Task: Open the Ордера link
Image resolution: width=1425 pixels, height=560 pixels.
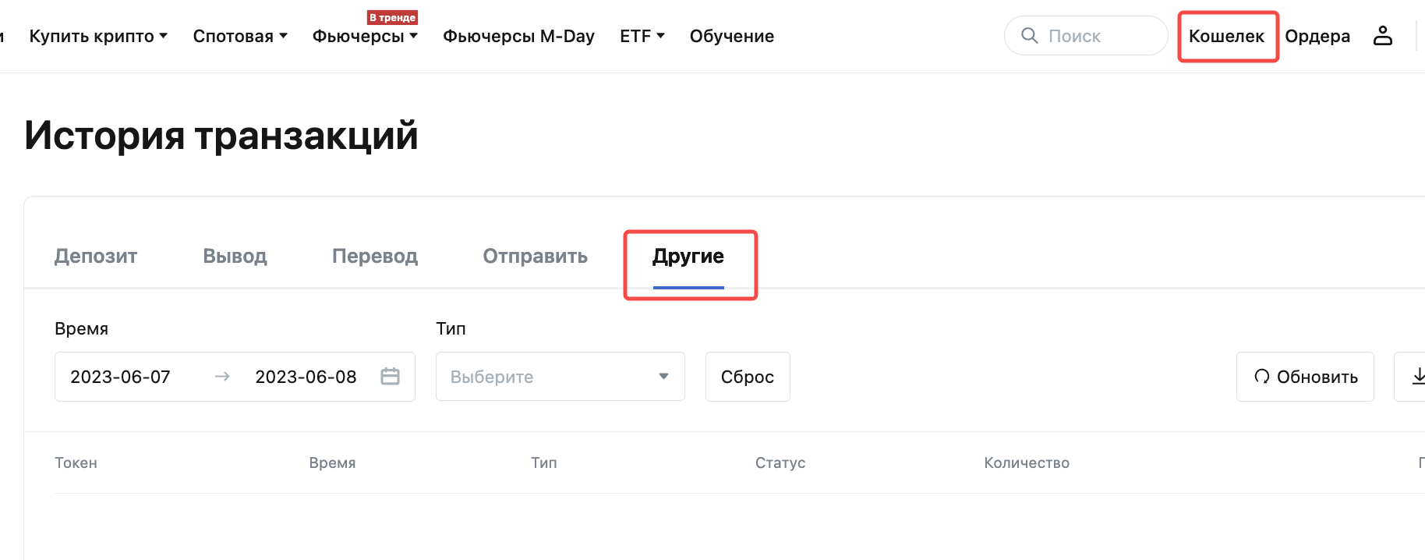Action: [1317, 36]
